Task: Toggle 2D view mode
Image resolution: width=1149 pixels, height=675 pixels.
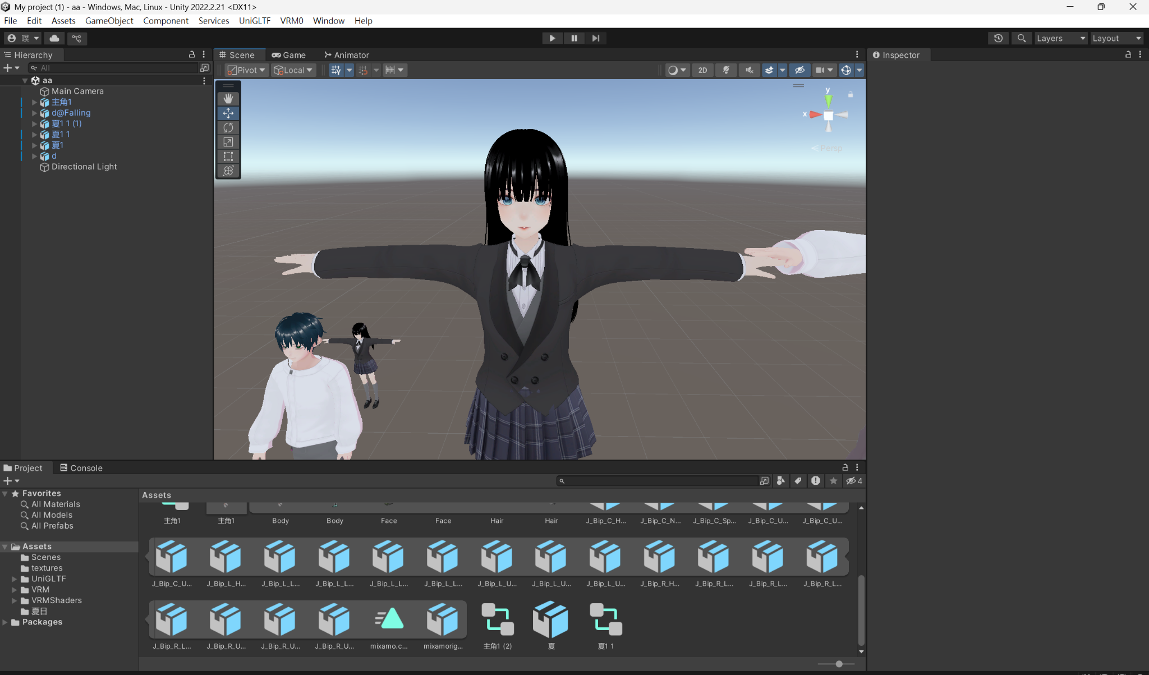Action: (x=702, y=70)
